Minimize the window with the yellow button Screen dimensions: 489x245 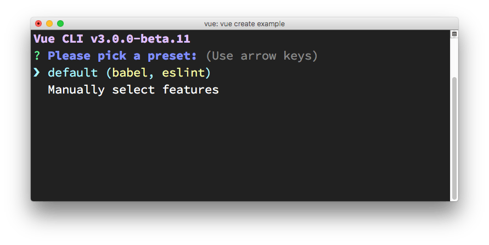point(49,24)
